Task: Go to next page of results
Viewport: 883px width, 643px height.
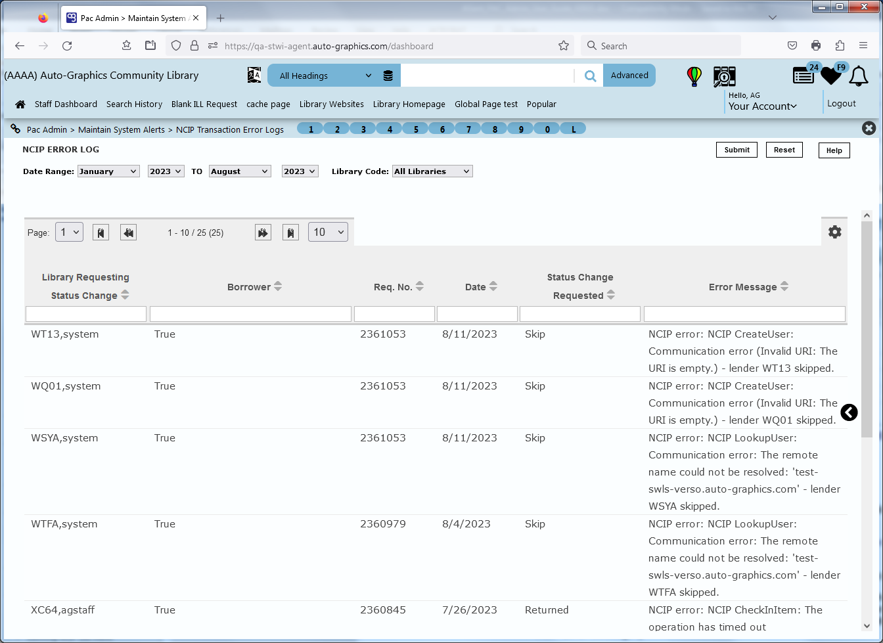Action: pos(263,233)
